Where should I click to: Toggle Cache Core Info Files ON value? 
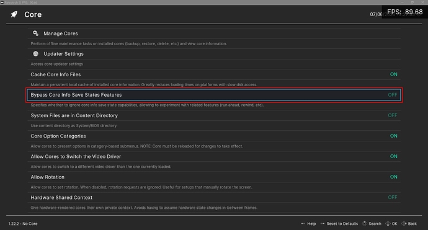394,74
